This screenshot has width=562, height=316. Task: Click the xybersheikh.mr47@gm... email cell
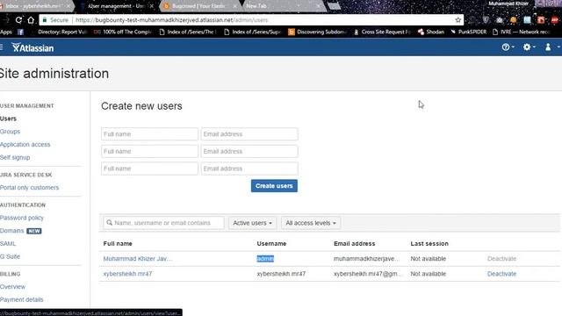369,274
